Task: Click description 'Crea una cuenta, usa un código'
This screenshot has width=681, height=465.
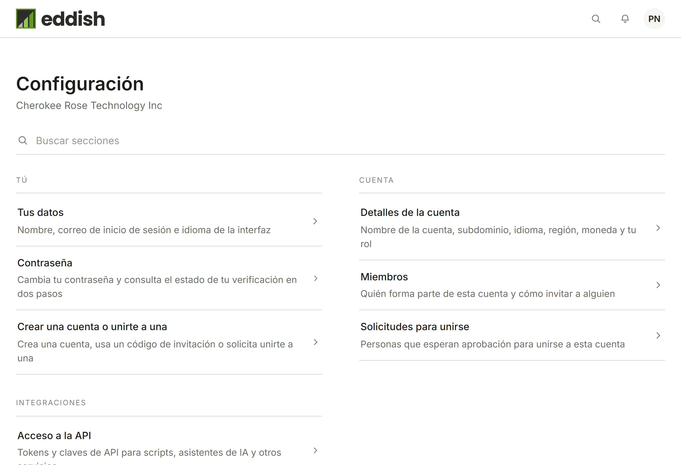Action: click(x=155, y=351)
